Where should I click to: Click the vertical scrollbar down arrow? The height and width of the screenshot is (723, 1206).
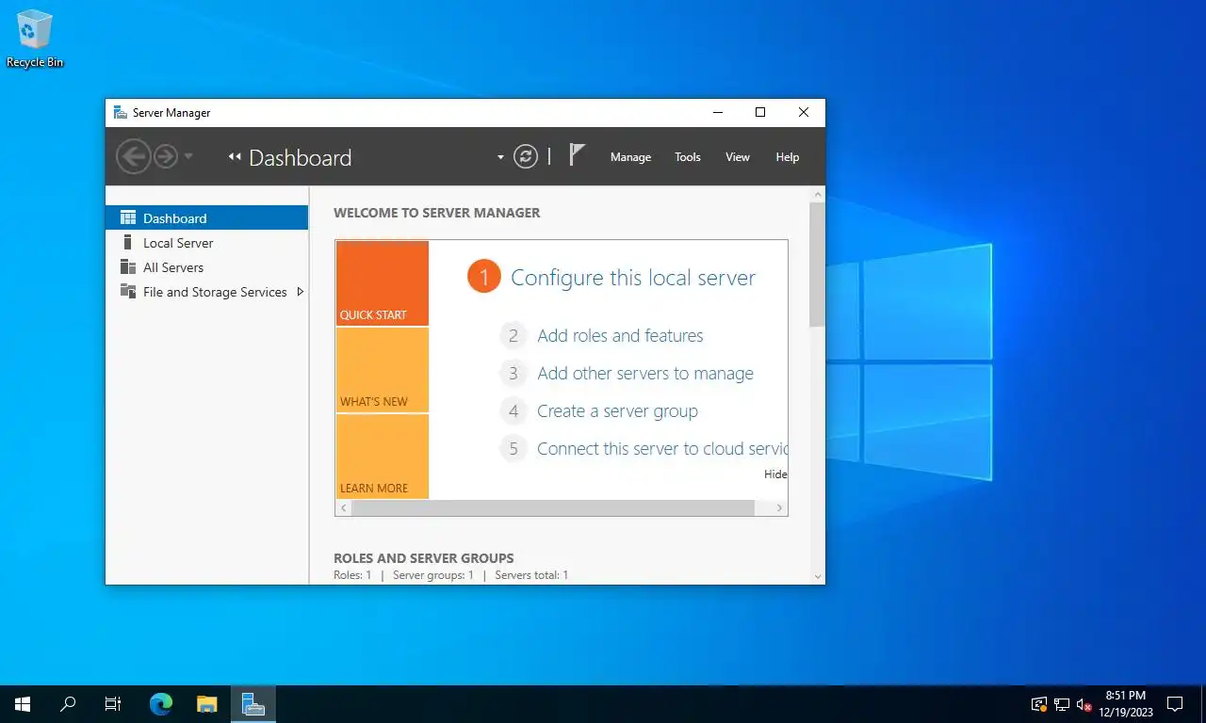coord(817,576)
